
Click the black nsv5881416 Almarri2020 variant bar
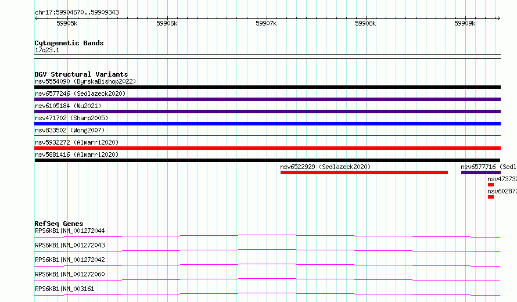tap(267, 160)
